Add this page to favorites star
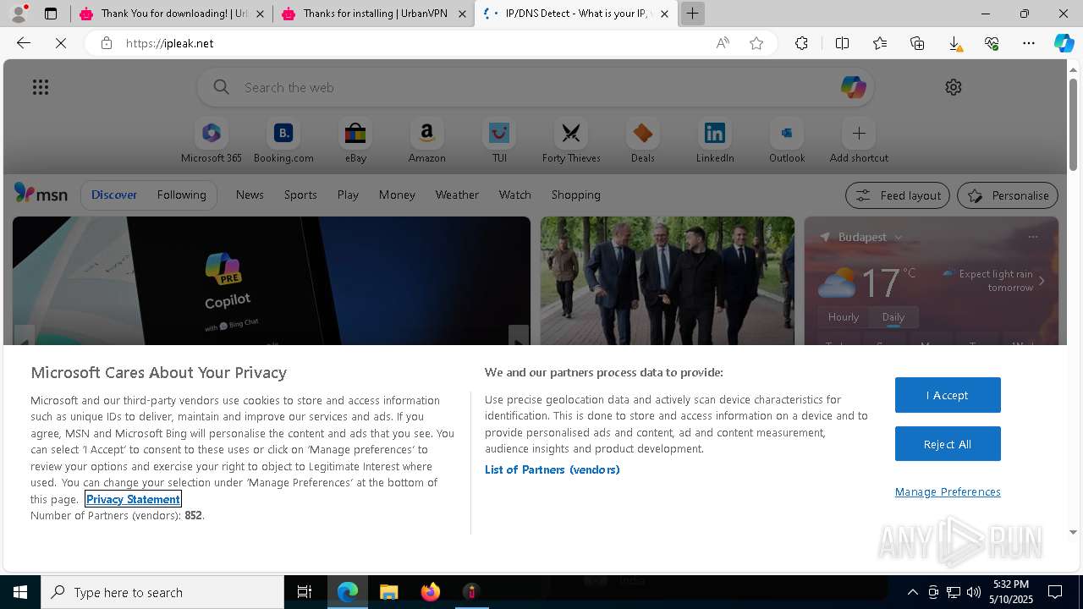Viewport: 1083px width, 609px height. 756,43
